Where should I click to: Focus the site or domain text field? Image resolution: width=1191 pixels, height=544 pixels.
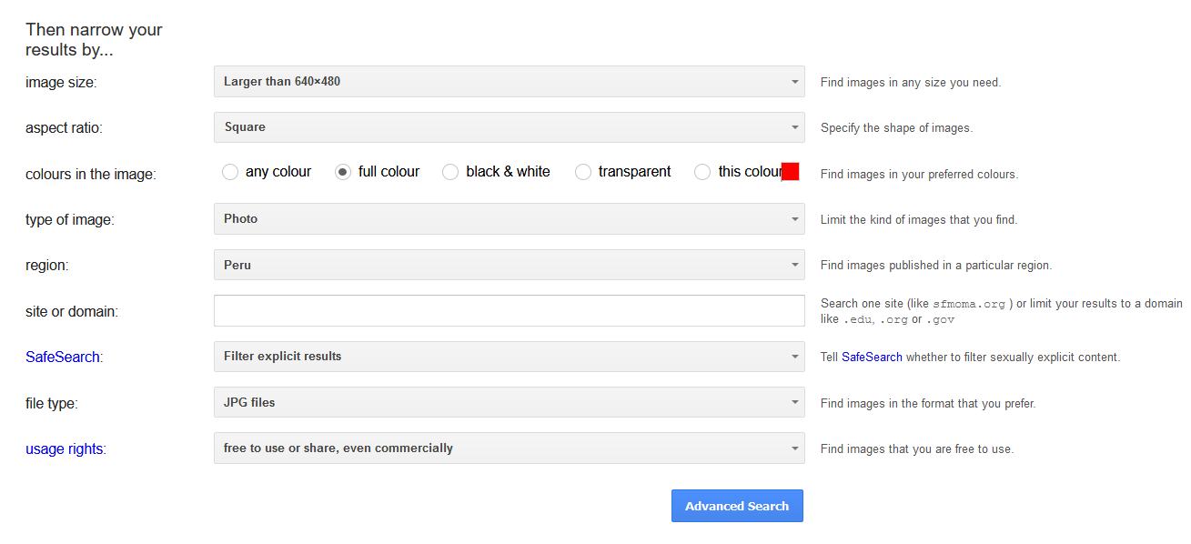(509, 310)
